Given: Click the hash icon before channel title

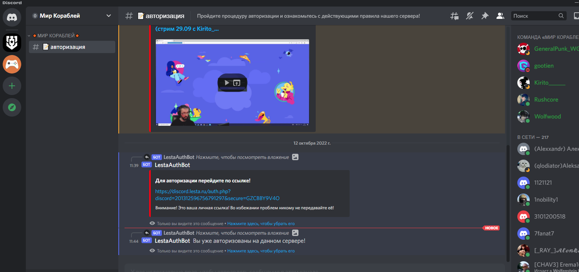Looking at the screenshot, I should [x=129, y=16].
